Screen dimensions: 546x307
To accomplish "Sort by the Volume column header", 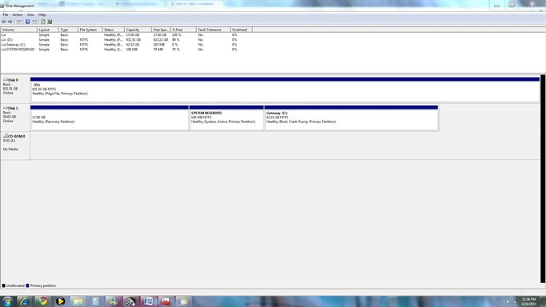I will pos(18,30).
